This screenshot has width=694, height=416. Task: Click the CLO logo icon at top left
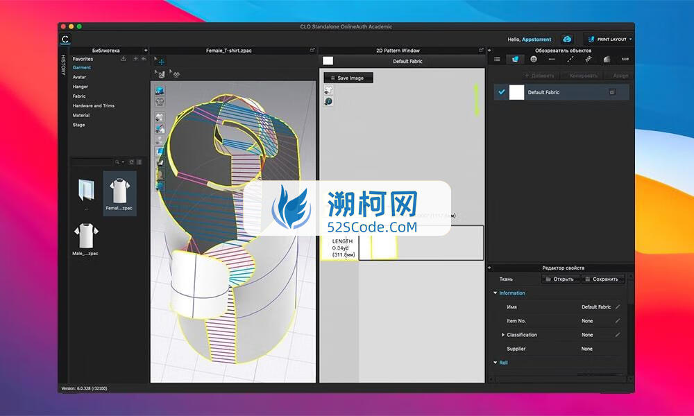click(x=65, y=39)
